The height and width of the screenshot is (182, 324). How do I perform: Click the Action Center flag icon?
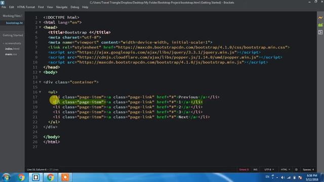click(300, 177)
